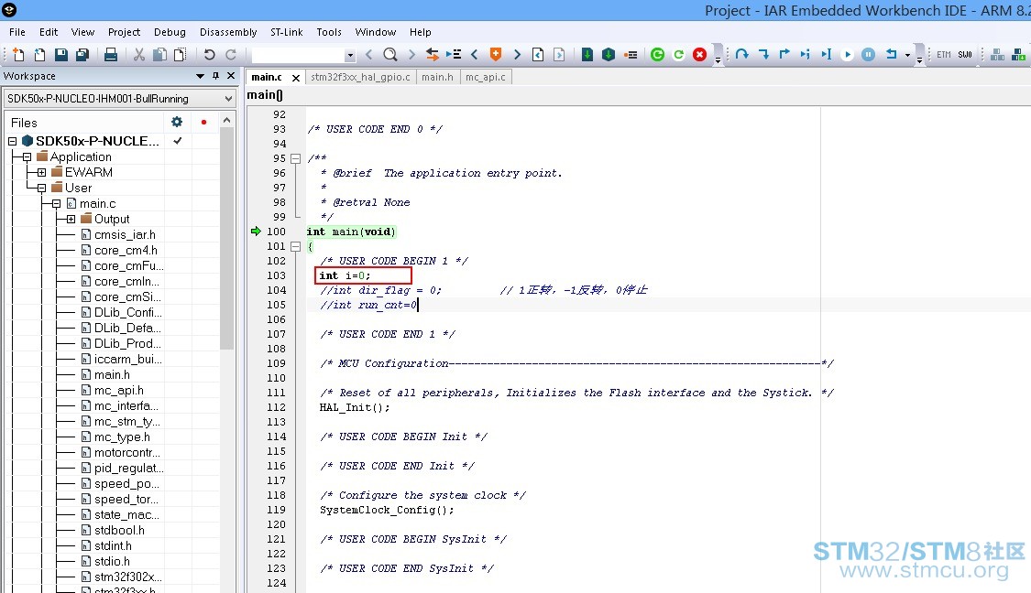Click the workspace scrollbar up arrow

click(227, 121)
